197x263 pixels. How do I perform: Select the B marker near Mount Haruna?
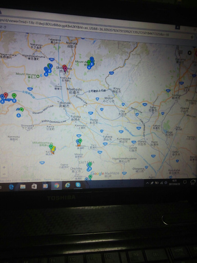pos(50,71)
